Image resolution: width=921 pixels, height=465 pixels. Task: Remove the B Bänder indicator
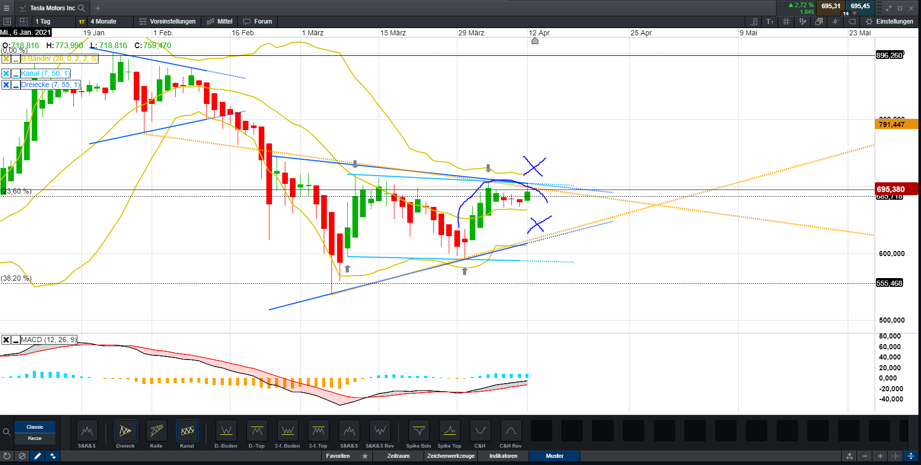point(6,59)
